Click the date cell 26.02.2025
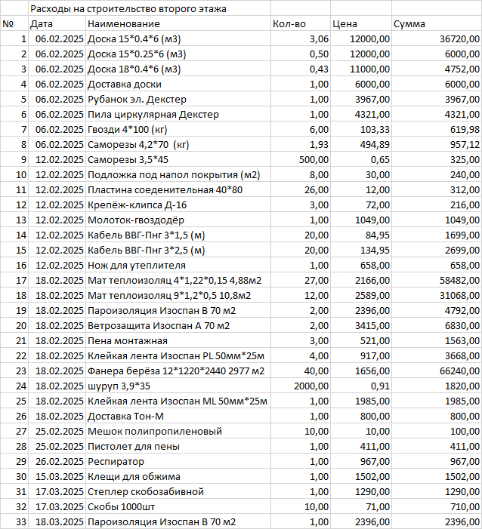Screen dimensions: 482x529 57,461
